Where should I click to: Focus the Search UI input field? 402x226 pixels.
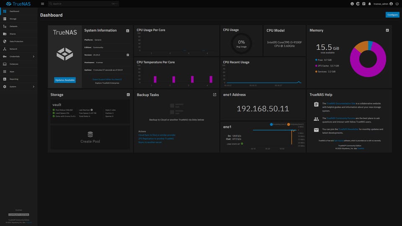pos(80,4)
